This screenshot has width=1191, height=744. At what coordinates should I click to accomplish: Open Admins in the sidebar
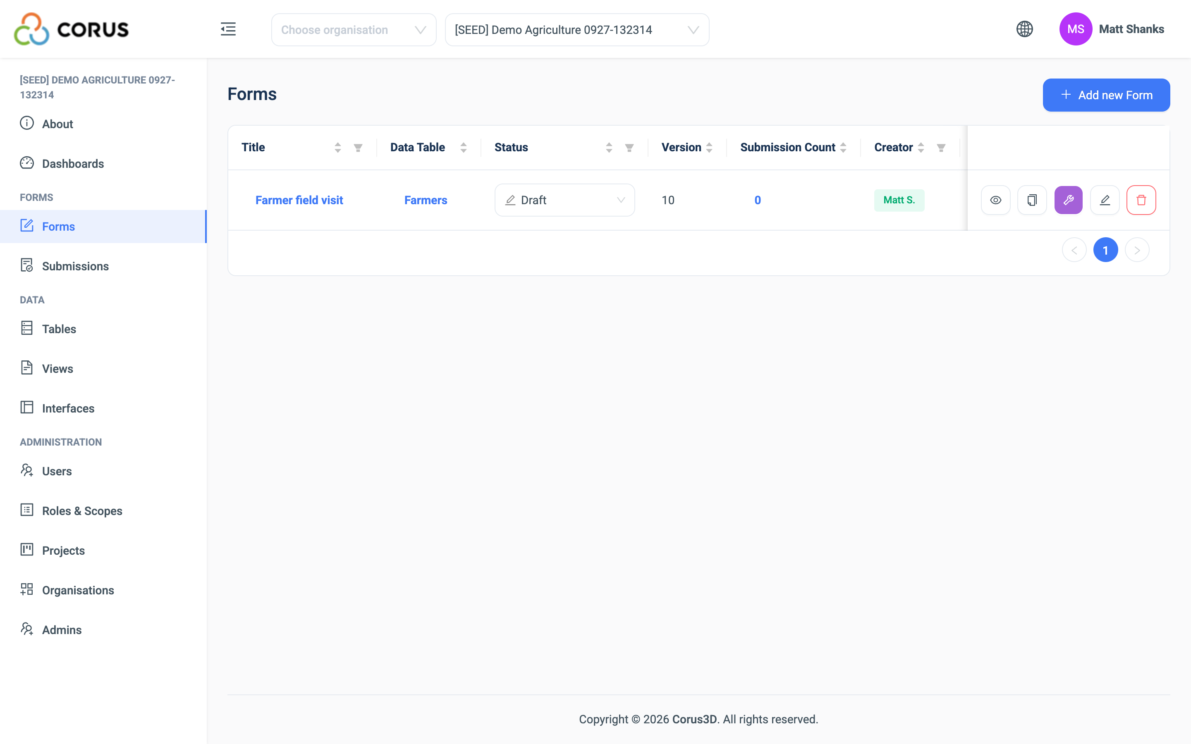click(x=103, y=630)
